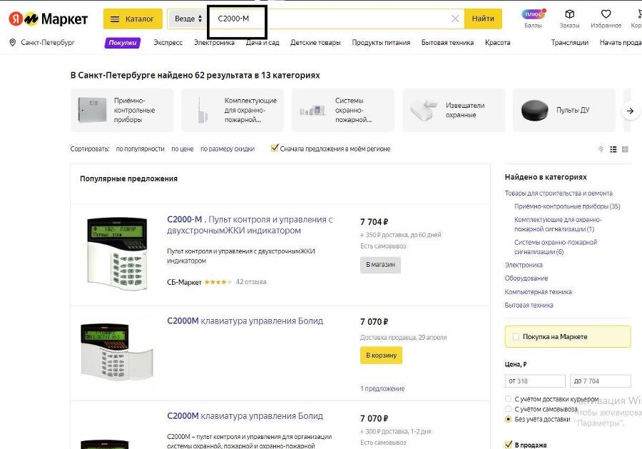This screenshot has height=449, width=642.
Task: Open the Экспресс menu item
Action: coord(168,43)
